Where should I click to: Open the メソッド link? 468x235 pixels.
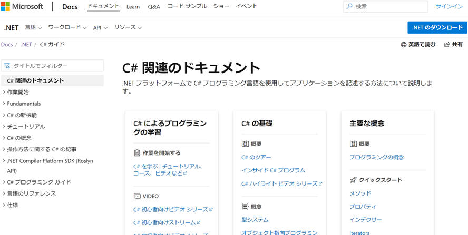click(x=360, y=193)
